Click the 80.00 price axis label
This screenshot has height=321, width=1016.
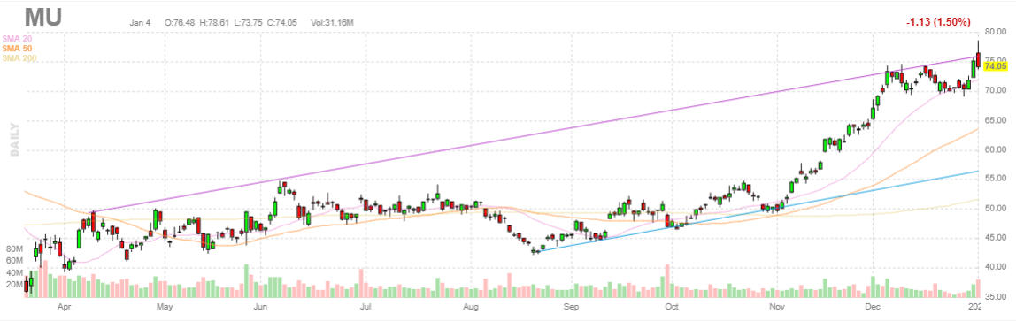996,33
